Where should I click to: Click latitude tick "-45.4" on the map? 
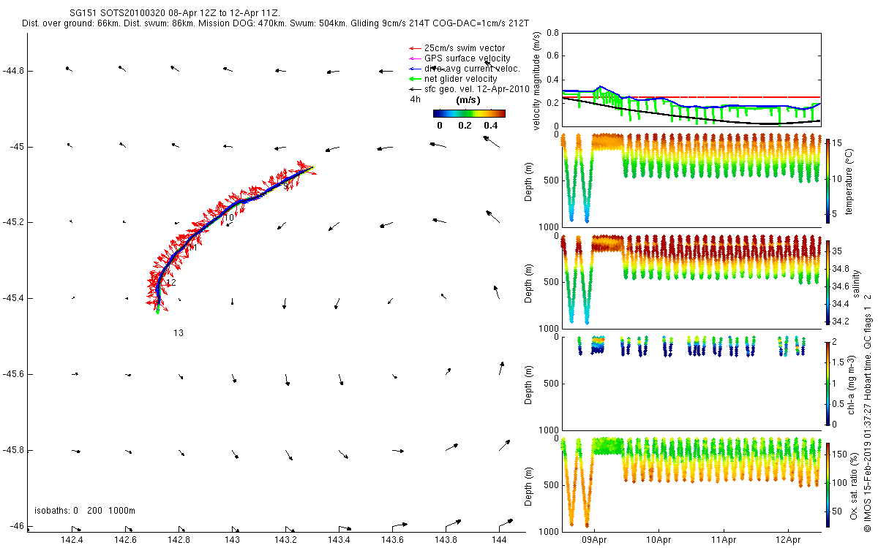[12, 298]
